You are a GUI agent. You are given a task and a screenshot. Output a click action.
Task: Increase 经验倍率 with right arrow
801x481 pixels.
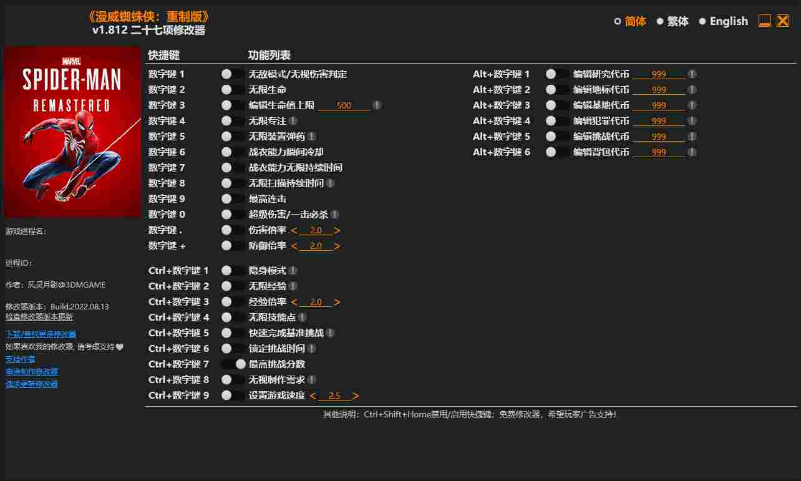337,303
